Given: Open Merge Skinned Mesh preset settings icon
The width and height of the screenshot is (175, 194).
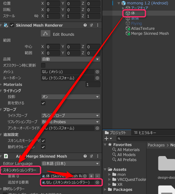Looking at the screenshot, I should click(91, 156).
